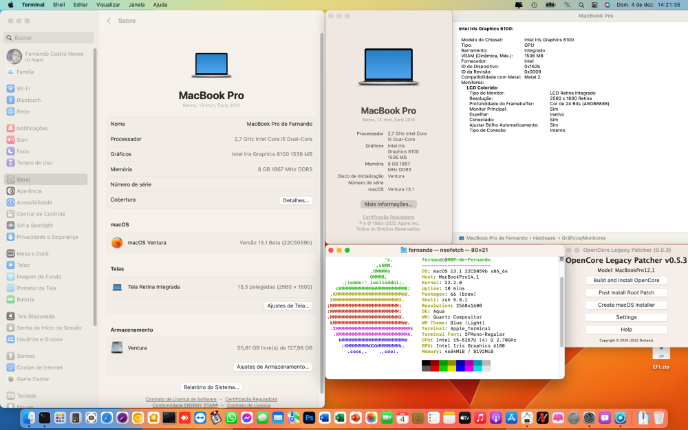Screen dimensions: 688x430
Task: Open Relatório do Sistema...
Action: point(211,387)
